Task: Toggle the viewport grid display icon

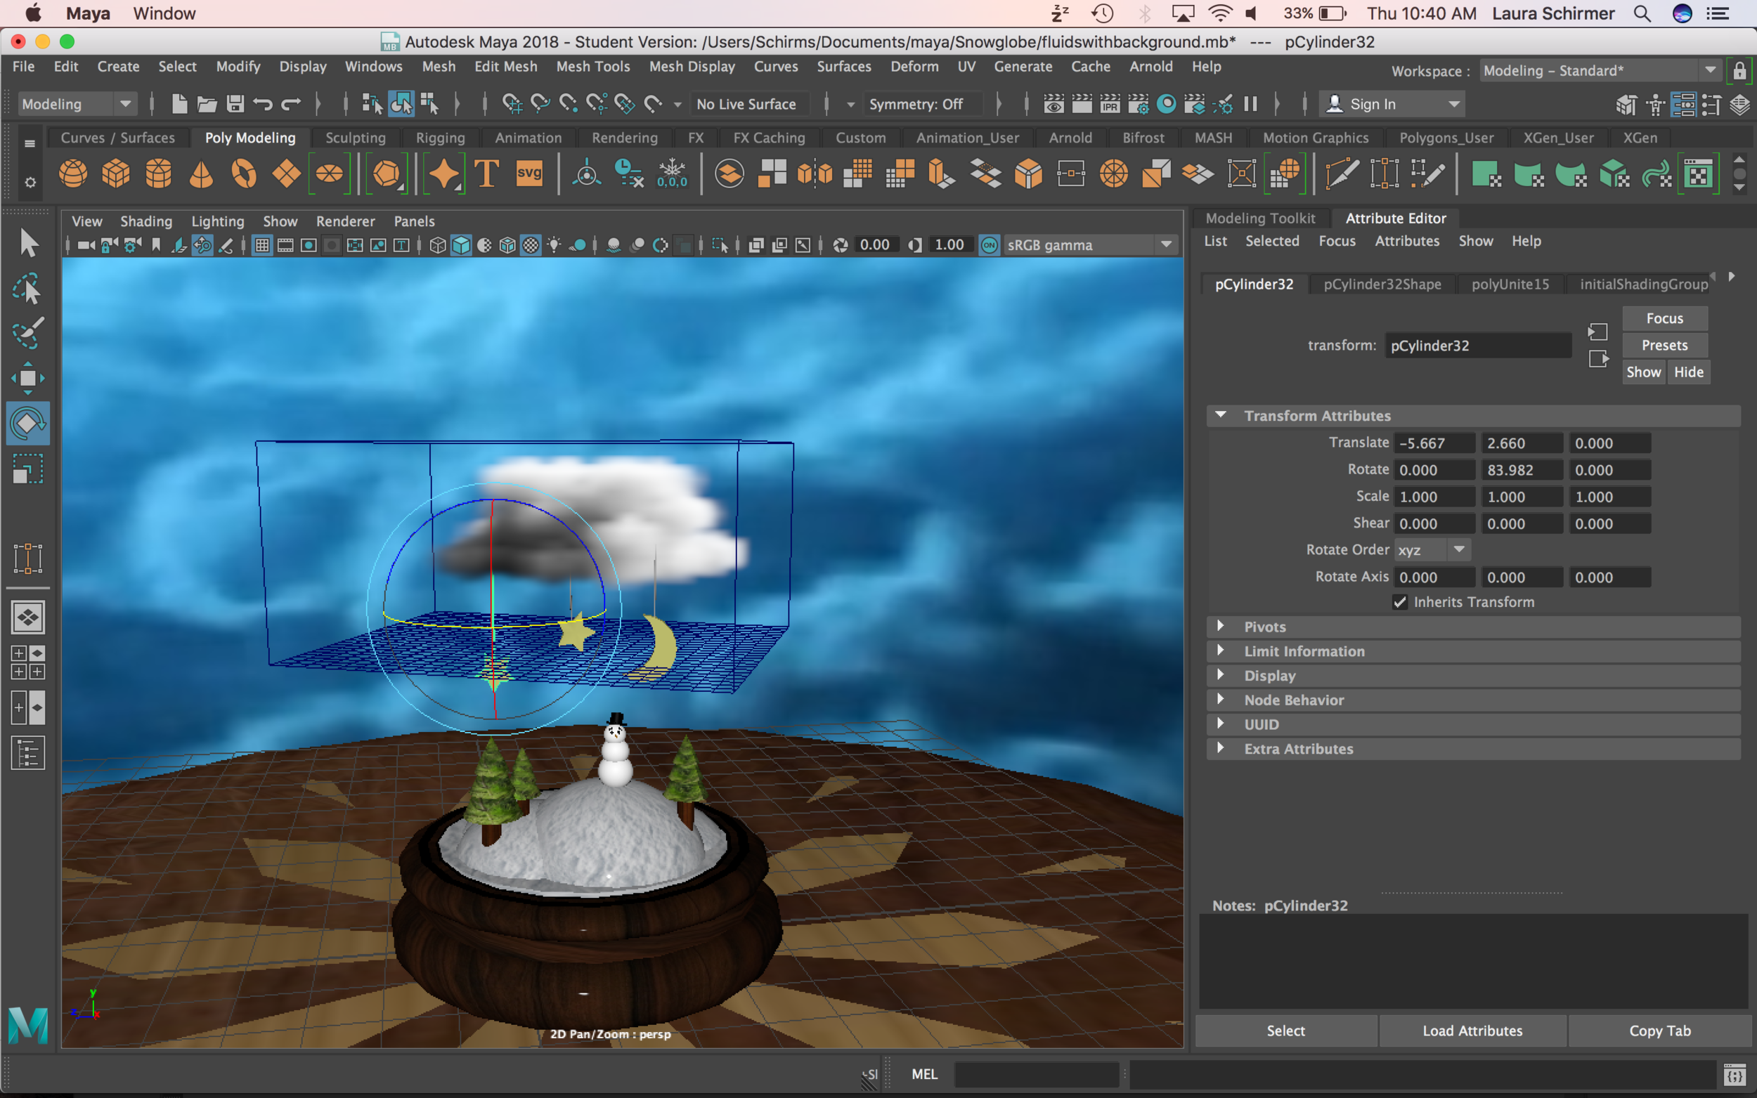Action: (262, 245)
